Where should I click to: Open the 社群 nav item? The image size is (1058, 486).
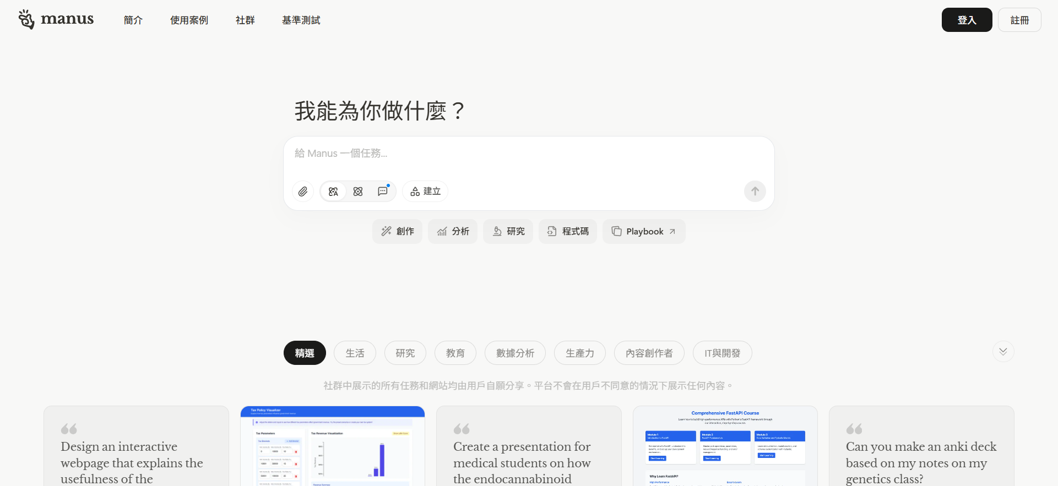pos(245,20)
